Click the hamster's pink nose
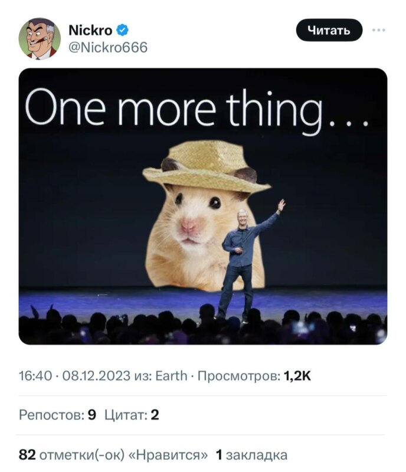 [189, 225]
